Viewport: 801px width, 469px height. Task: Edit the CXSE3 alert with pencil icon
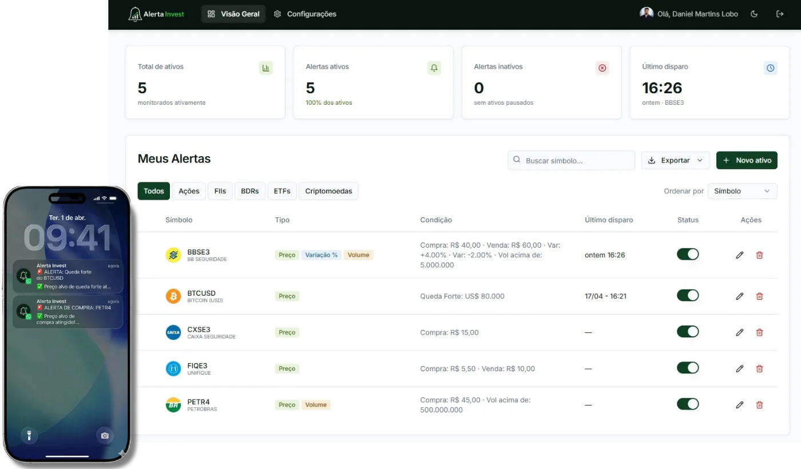pyautogui.click(x=739, y=332)
